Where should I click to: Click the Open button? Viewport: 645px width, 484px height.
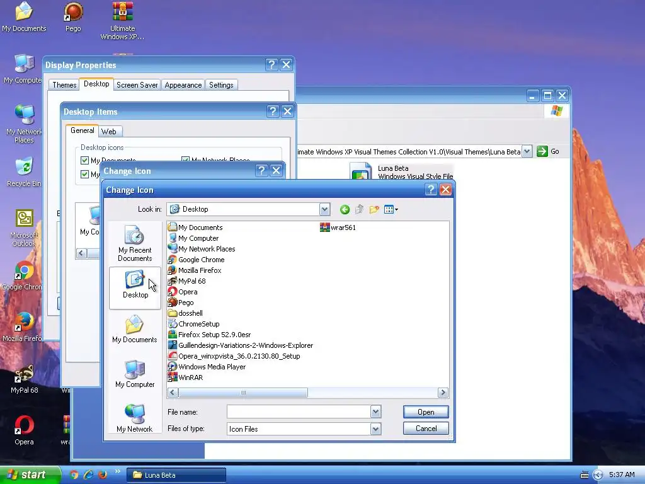pos(426,412)
